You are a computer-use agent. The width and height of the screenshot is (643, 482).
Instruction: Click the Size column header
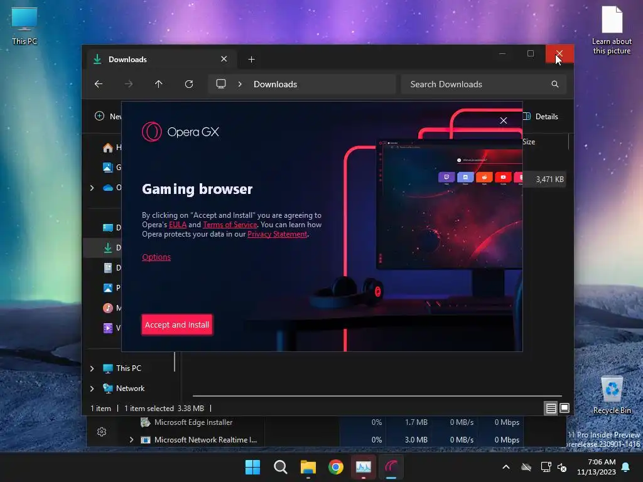click(529, 142)
